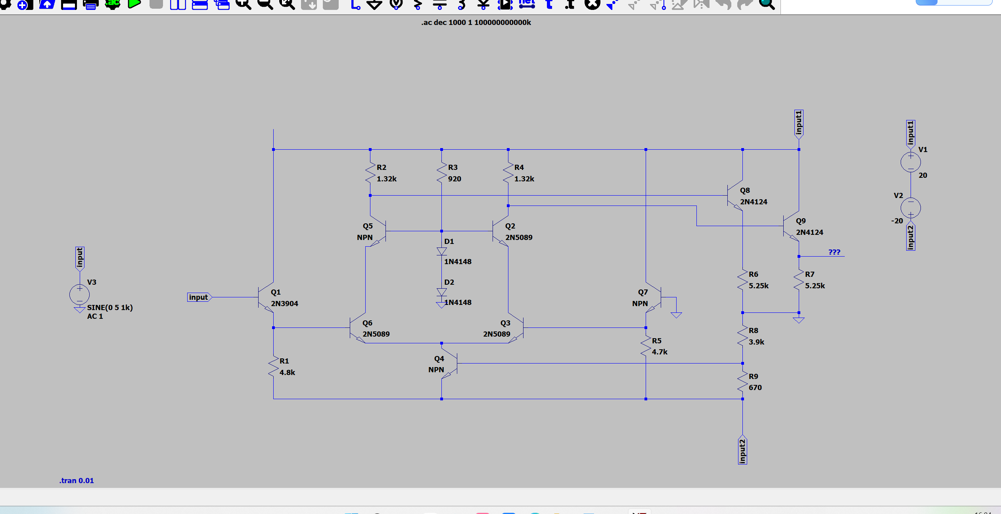Select V3 SINE(0 5 1k) source value

click(x=110, y=307)
